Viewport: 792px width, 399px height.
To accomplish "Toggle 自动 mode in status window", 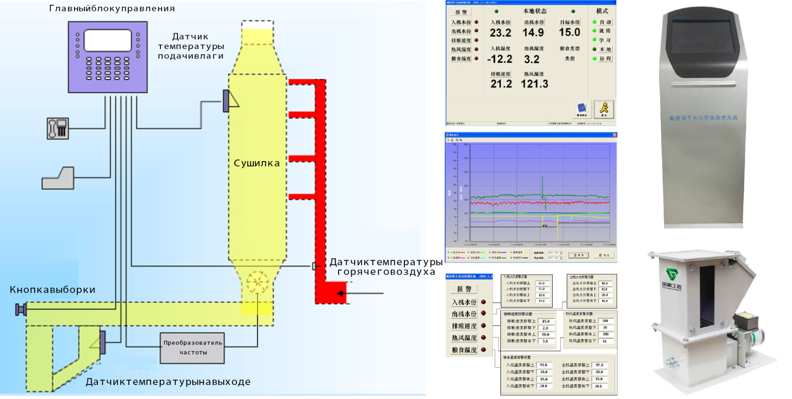I will click(605, 22).
